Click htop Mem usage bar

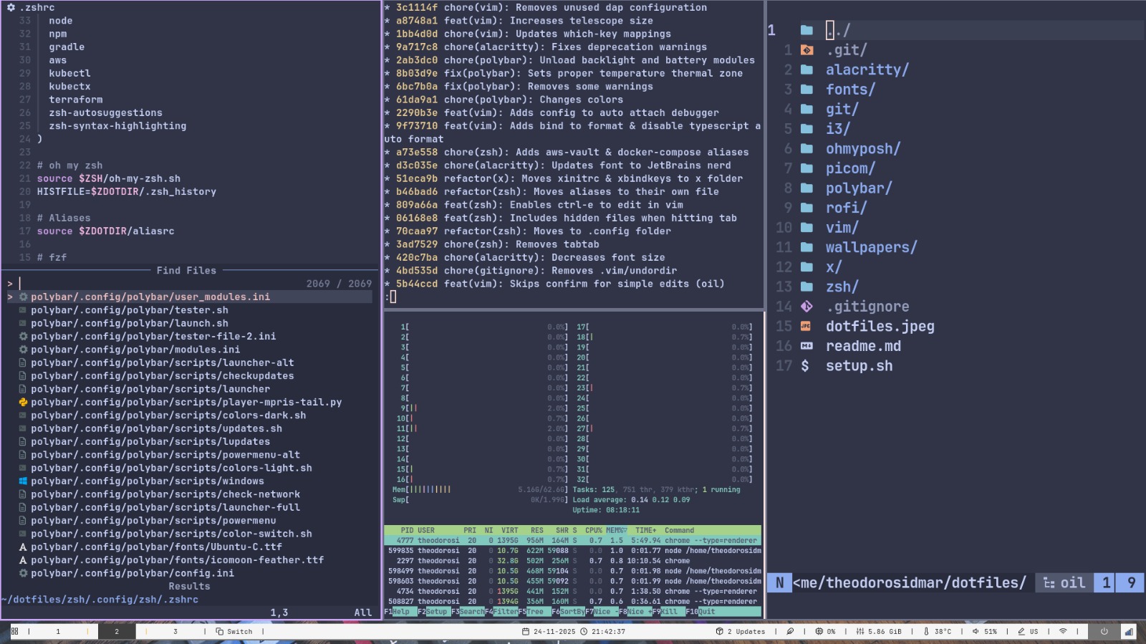[x=480, y=489]
